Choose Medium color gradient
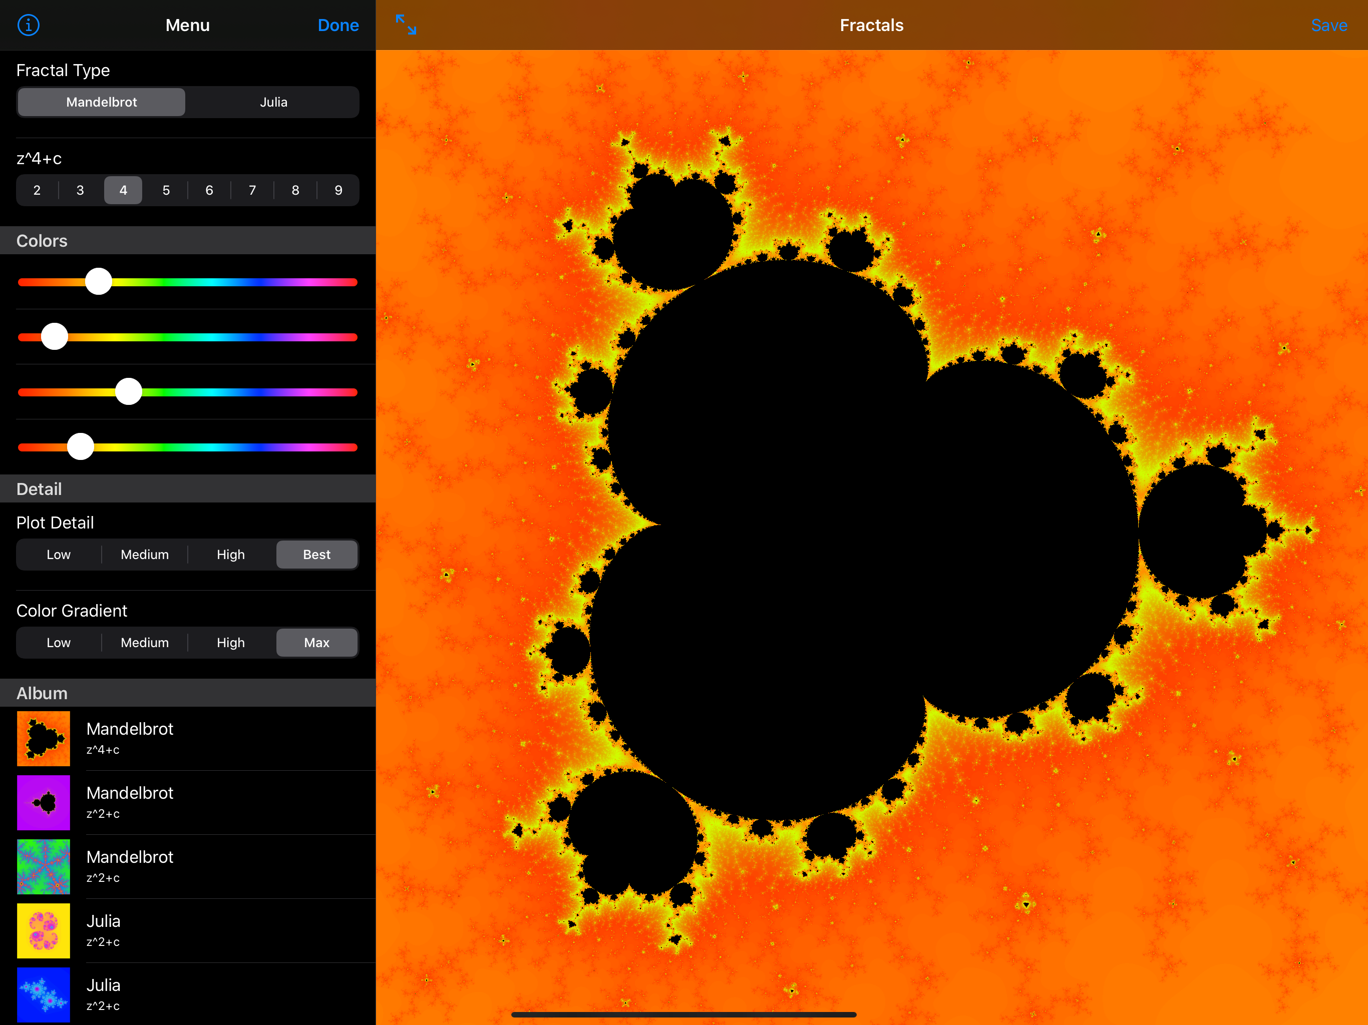Screen dimensions: 1368x1025 click(145, 642)
